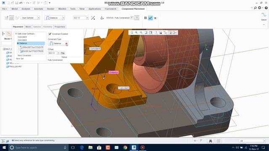
Task: Click the Repaint icon in graphics toolbar
Action: (146, 33)
